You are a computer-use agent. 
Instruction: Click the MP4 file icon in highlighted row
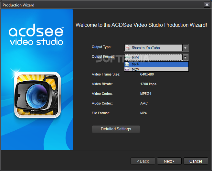coord(127,64)
